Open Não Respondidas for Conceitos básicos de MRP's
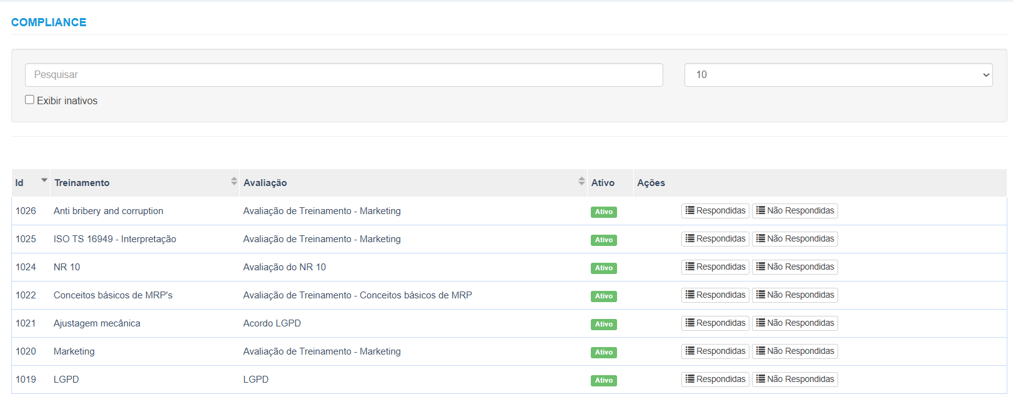Viewport: 1013px width, 397px height. point(794,295)
